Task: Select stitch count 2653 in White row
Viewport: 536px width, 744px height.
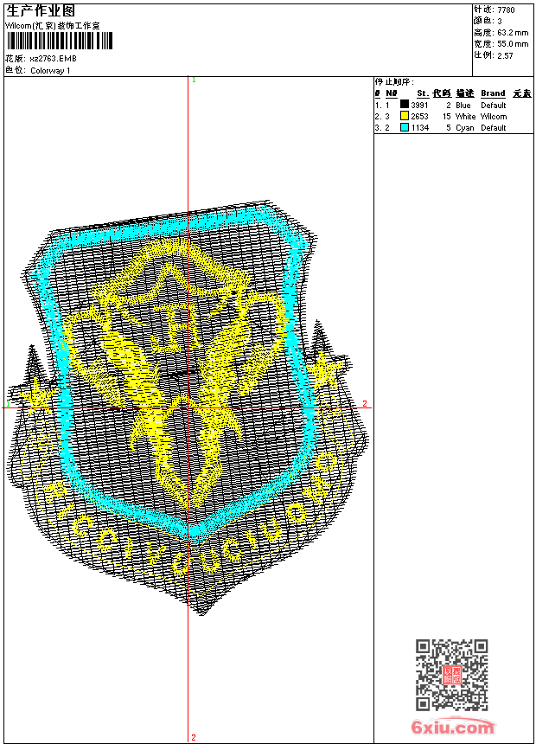Action: 420,117
